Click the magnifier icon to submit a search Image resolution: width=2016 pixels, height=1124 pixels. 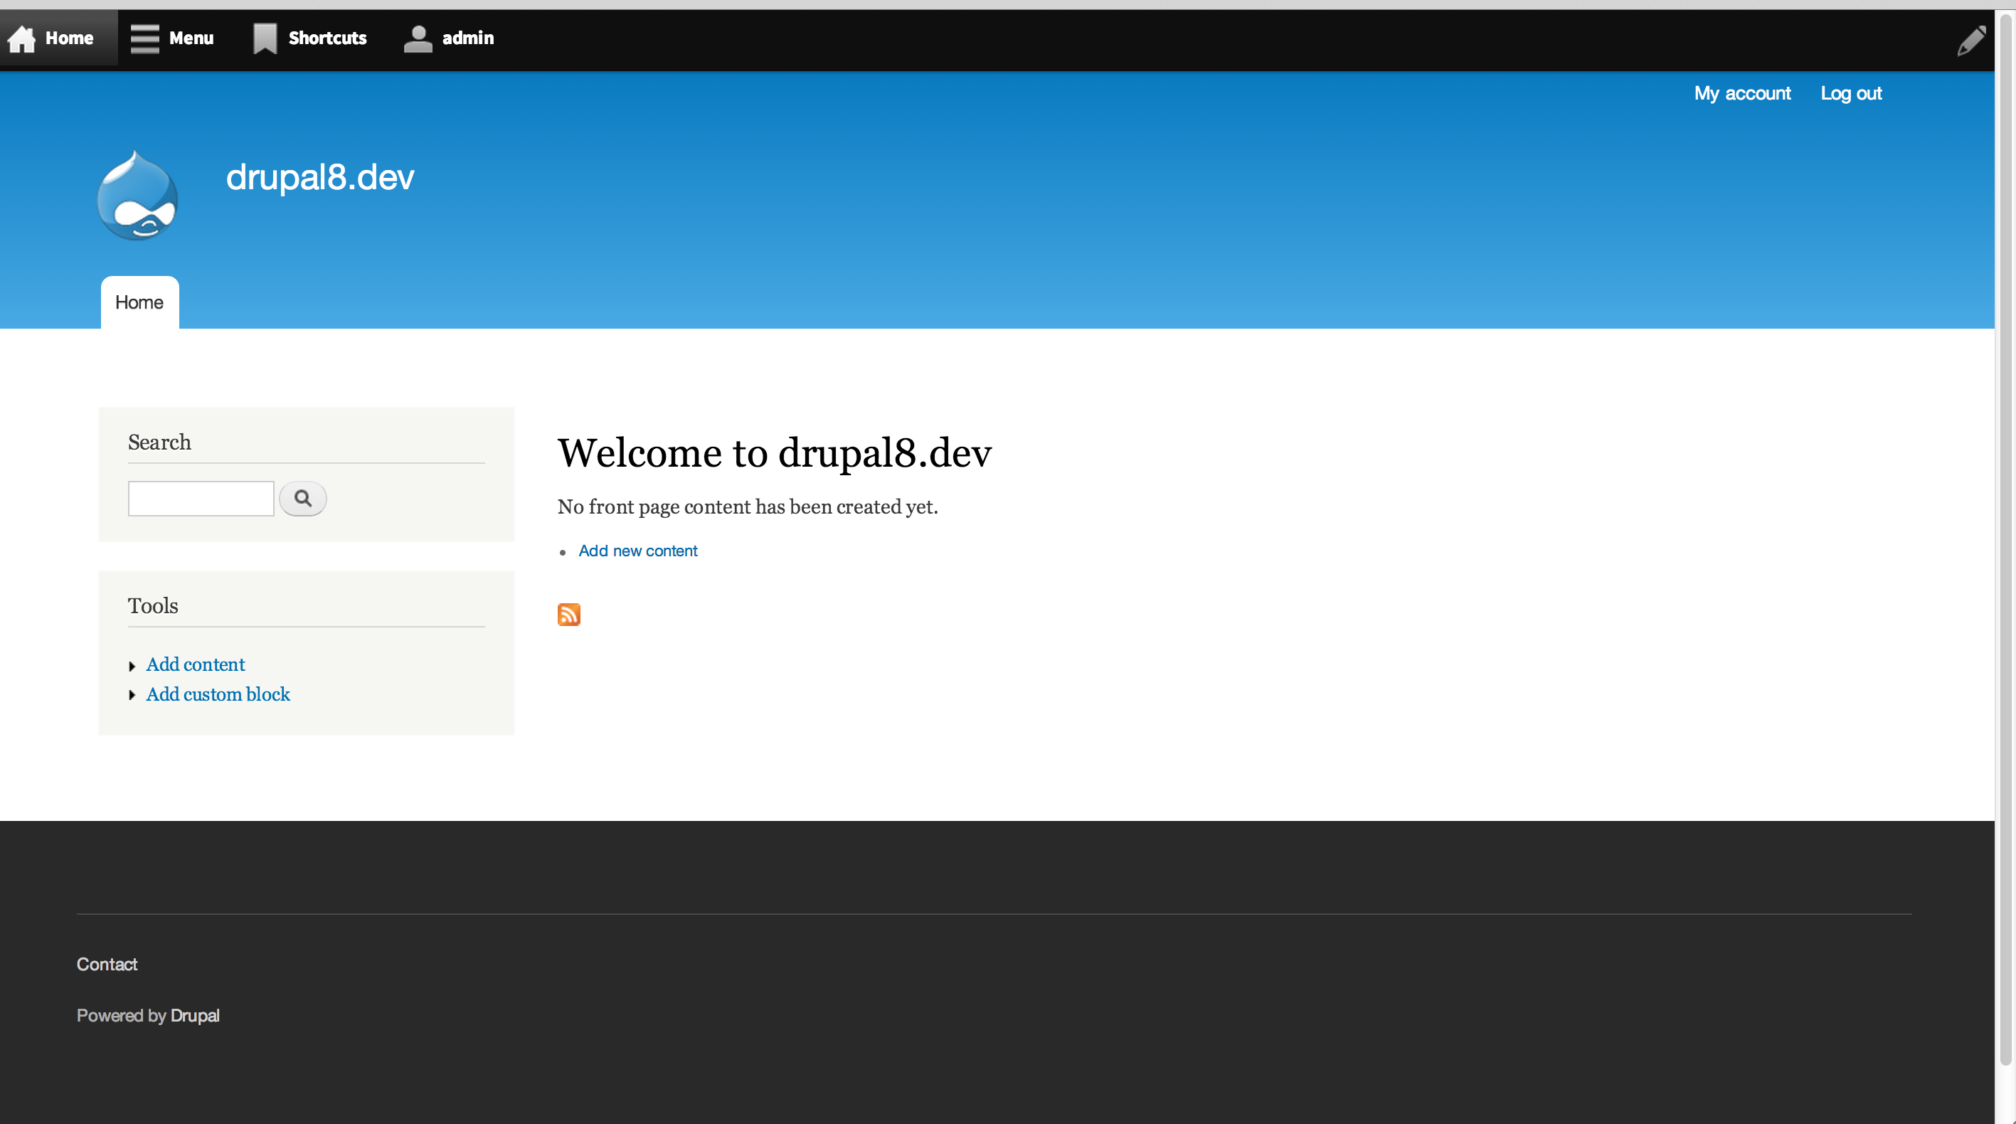[x=303, y=498]
